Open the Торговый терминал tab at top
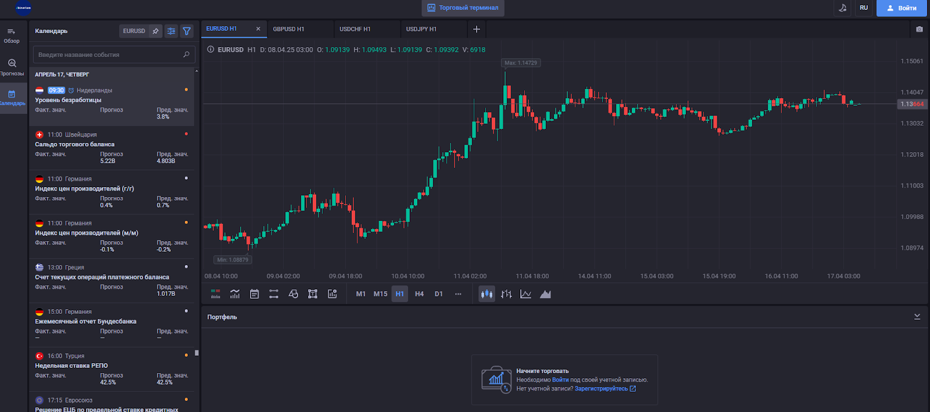Screen dimensions: 930x412 (x=463, y=8)
